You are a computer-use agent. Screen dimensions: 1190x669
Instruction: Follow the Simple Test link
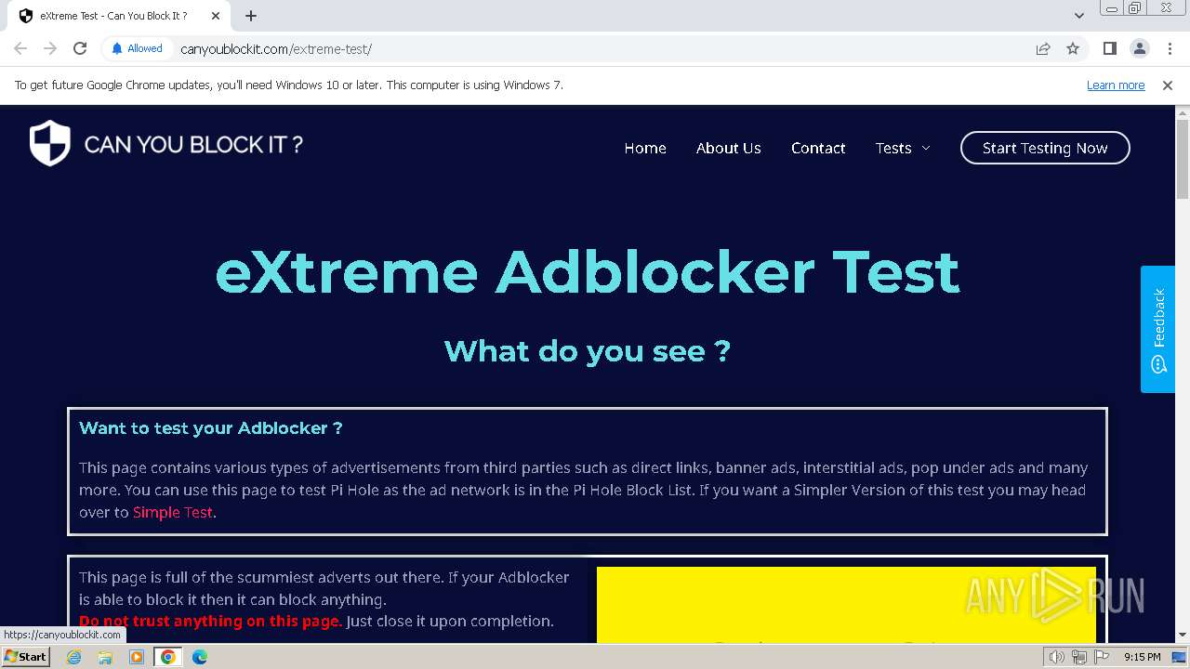[173, 512]
